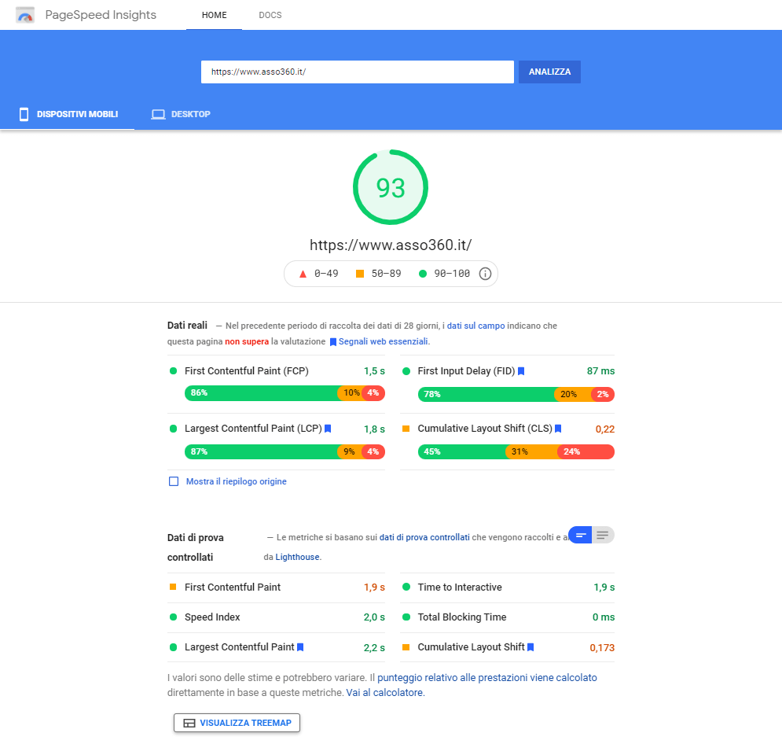This screenshot has width=782, height=744.
Task: Click Mostra il riepilogo origine label
Action: 237,481
